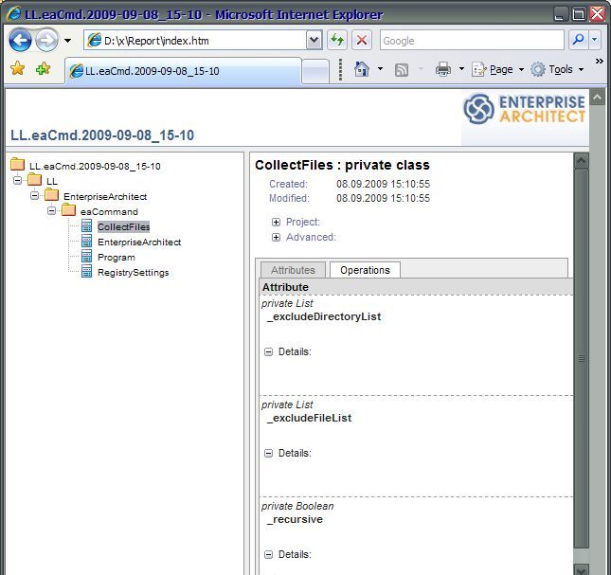Expand the Advanced section
The image size is (611, 575).
(276, 237)
